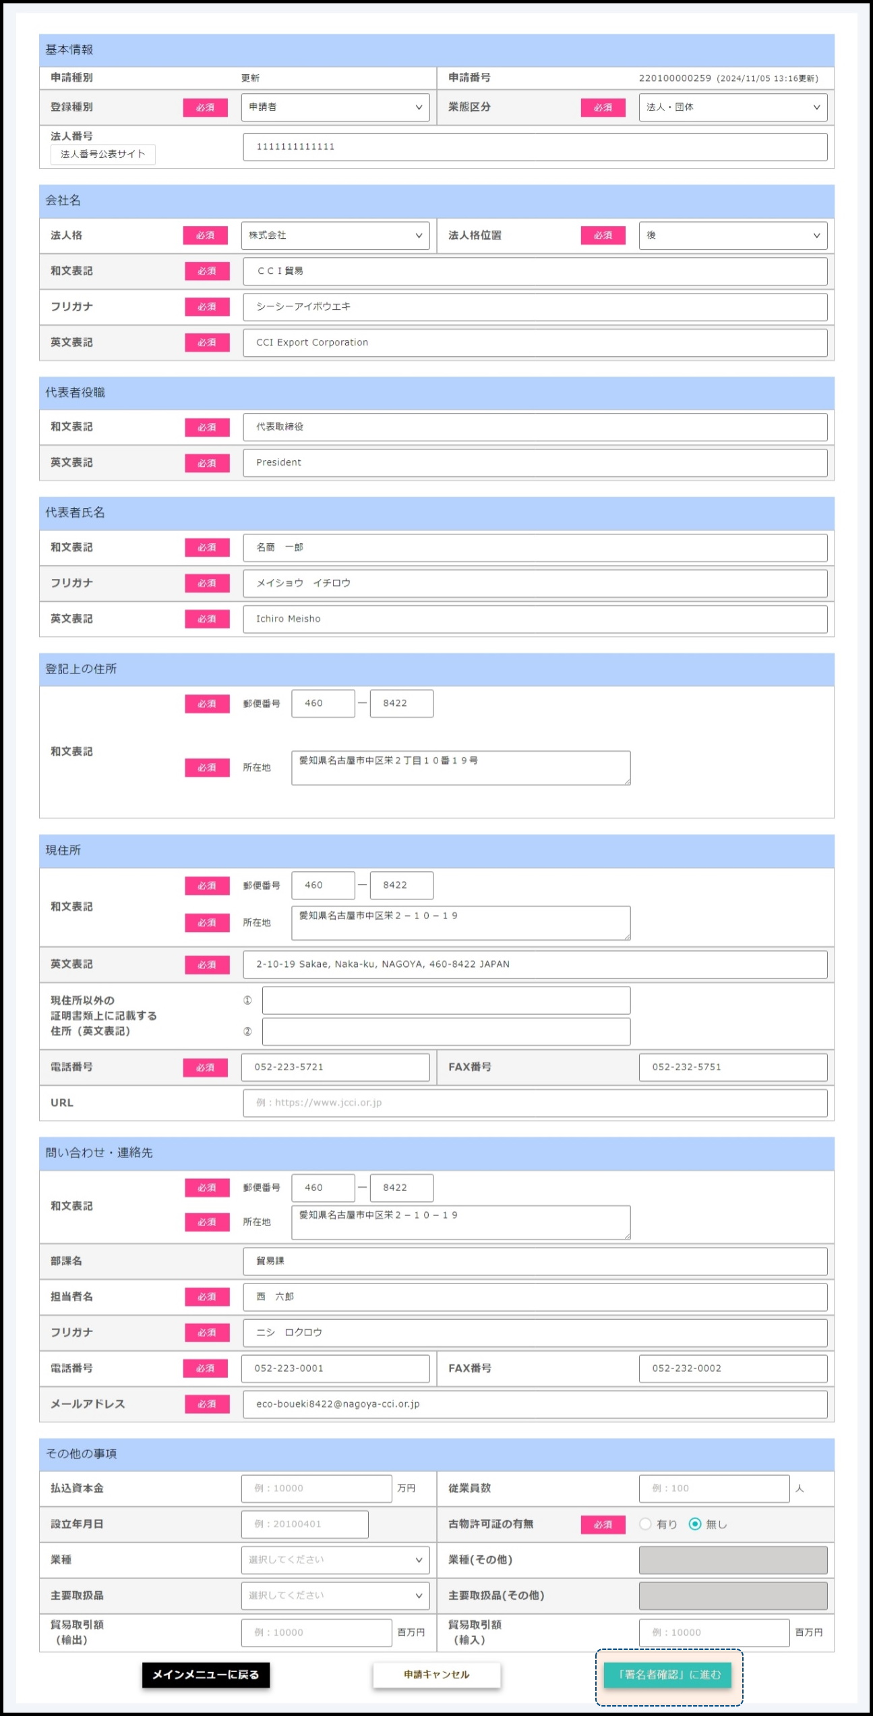Click the 問い合わせ・連絡先 section header
873x1716 pixels.
coord(437,1153)
